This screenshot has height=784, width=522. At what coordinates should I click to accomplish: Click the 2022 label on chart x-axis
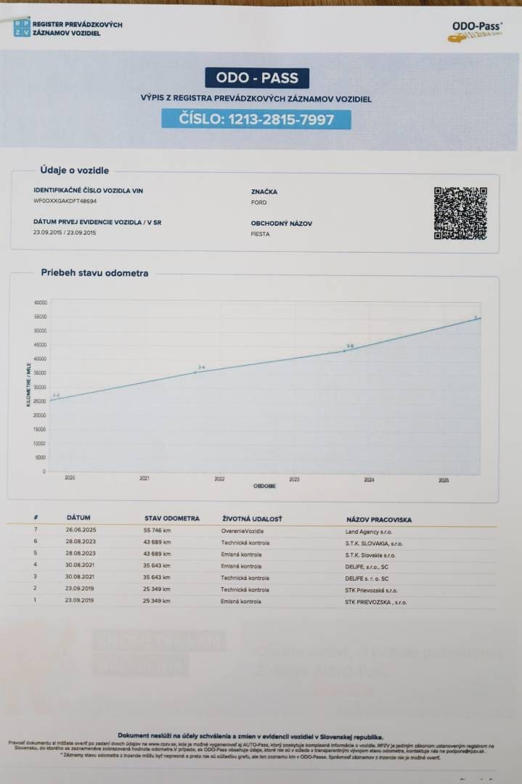[x=219, y=479]
